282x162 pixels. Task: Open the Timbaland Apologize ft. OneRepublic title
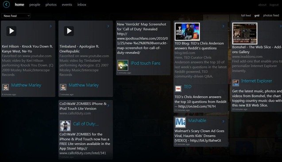[79, 49]
